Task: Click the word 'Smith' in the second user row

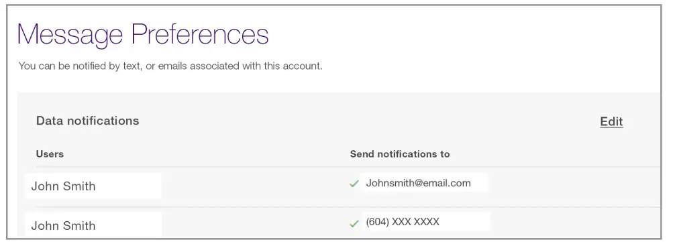Action: [x=78, y=226]
